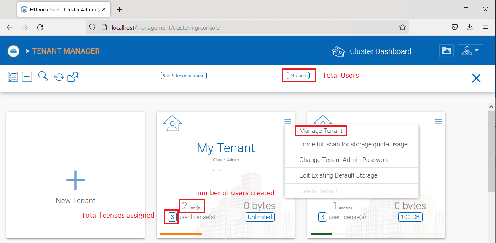The image size is (496, 243).
Task: Click My Tenant's orange usage bar
Action: click(181, 233)
